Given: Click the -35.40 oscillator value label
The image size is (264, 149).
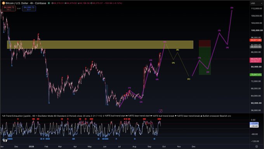Looking at the screenshot, I should click(x=254, y=126).
